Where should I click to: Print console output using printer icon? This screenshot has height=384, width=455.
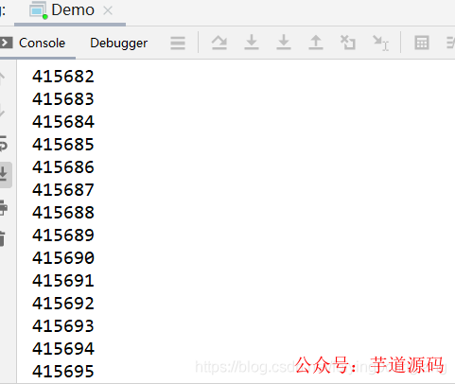tap(3, 207)
